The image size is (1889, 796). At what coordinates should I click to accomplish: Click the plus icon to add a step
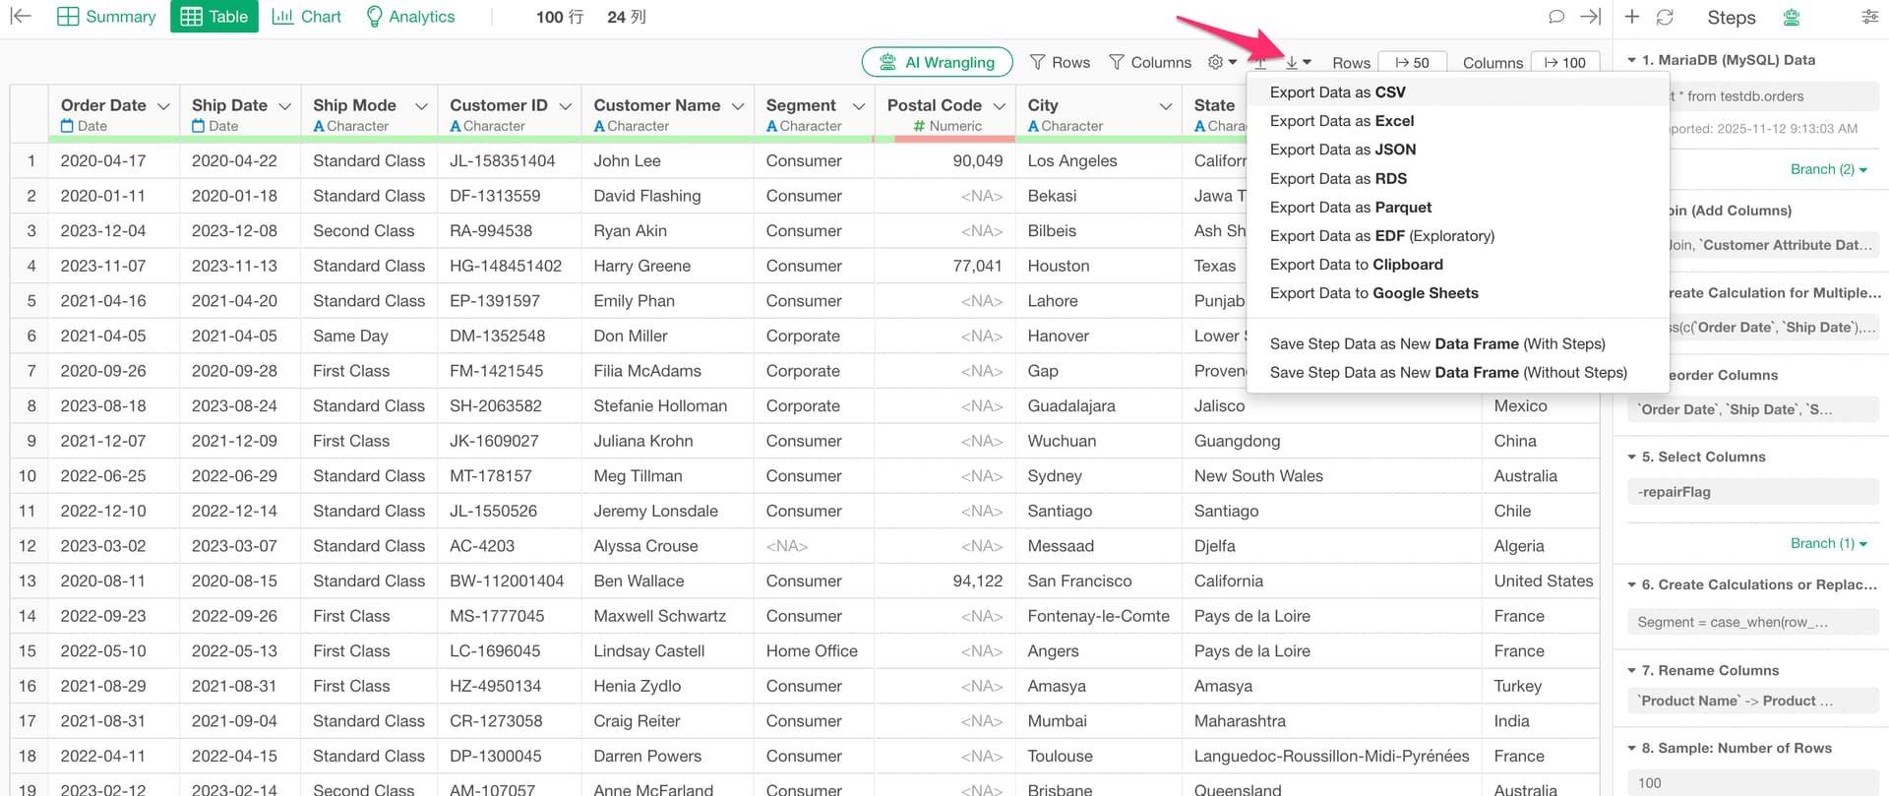[1632, 17]
